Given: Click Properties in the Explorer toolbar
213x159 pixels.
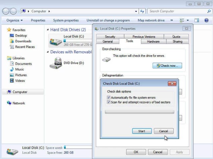Looking at the screenshot, I should pos(38,20).
